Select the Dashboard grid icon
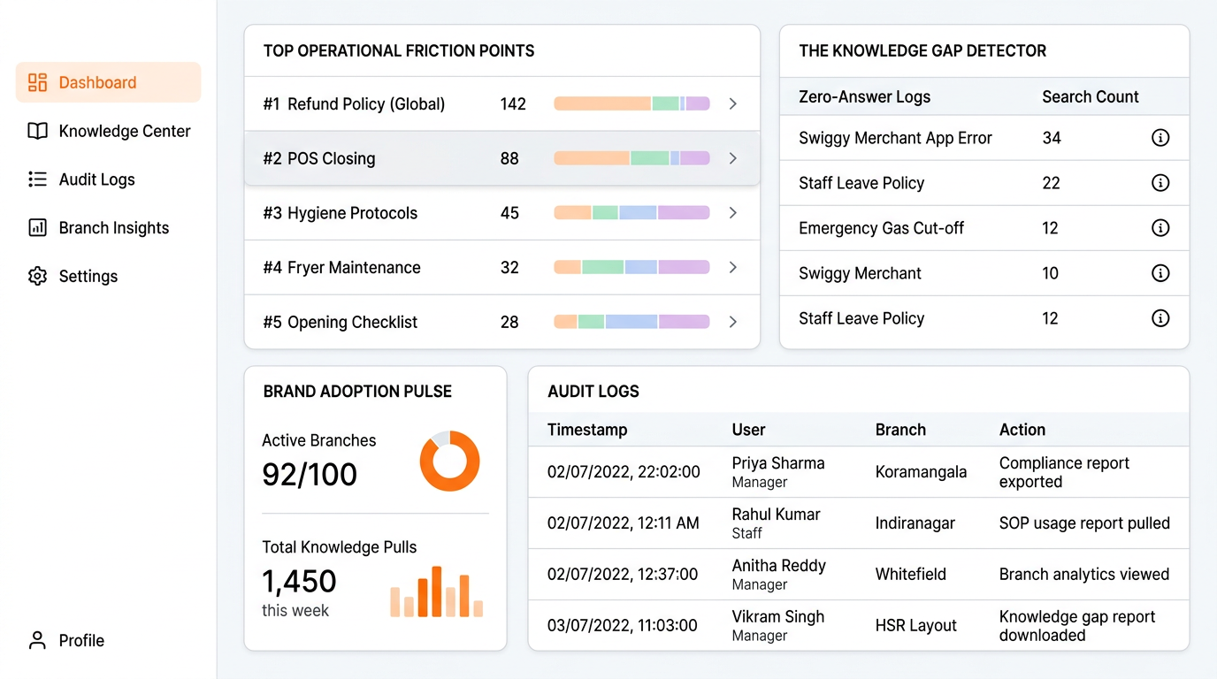This screenshot has width=1217, height=679. point(37,81)
